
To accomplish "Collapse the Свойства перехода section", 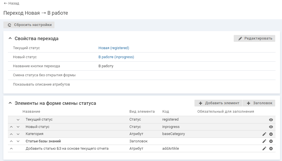I will pyautogui.click(x=10, y=38).
